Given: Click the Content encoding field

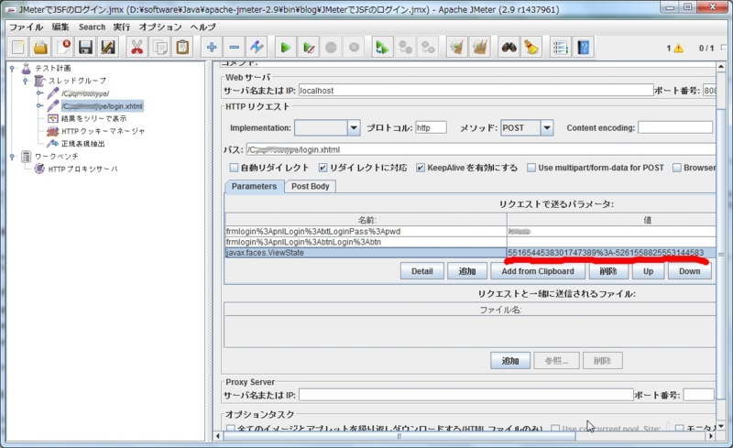Looking at the screenshot, I should point(675,127).
